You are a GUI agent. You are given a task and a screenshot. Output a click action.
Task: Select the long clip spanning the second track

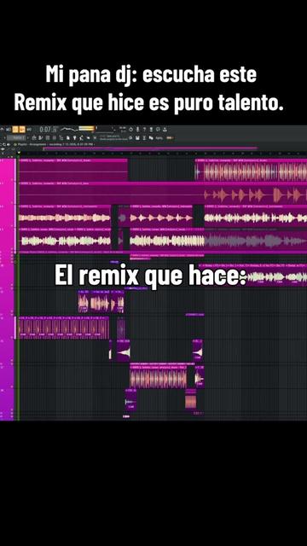point(163,193)
